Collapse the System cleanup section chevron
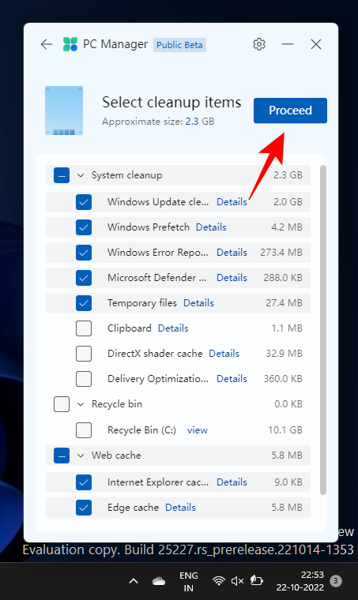Viewport: 358px width, 600px height. pyautogui.click(x=81, y=175)
